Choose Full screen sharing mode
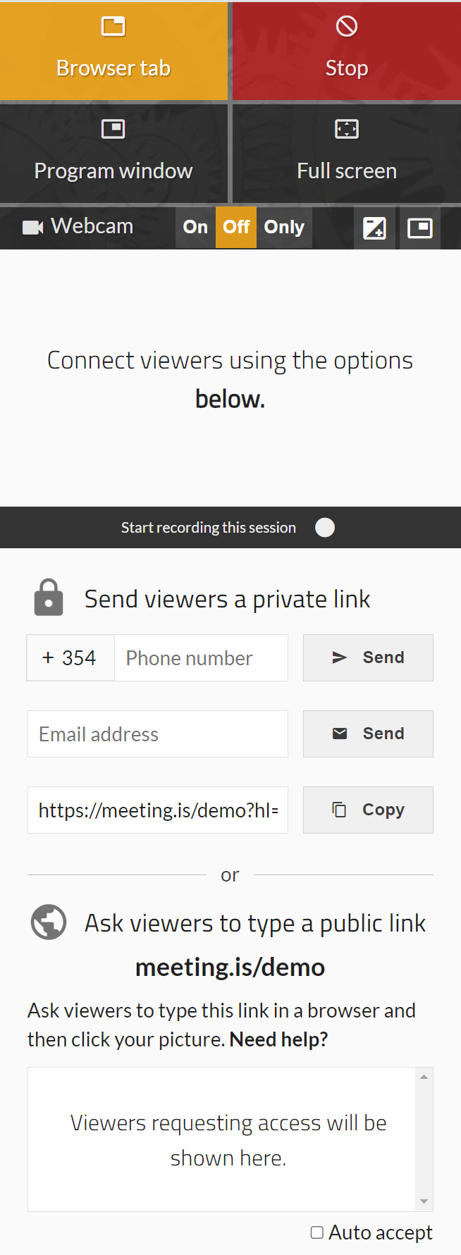The height and width of the screenshot is (1255, 461). coord(346,154)
